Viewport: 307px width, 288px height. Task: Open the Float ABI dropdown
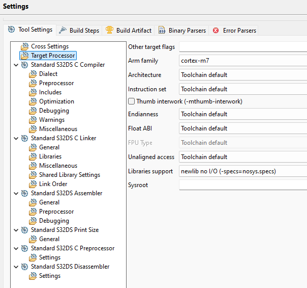tap(243, 128)
